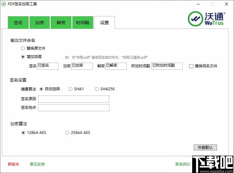
Task: Select the 替换原文件 radio option
Action: pos(23,48)
